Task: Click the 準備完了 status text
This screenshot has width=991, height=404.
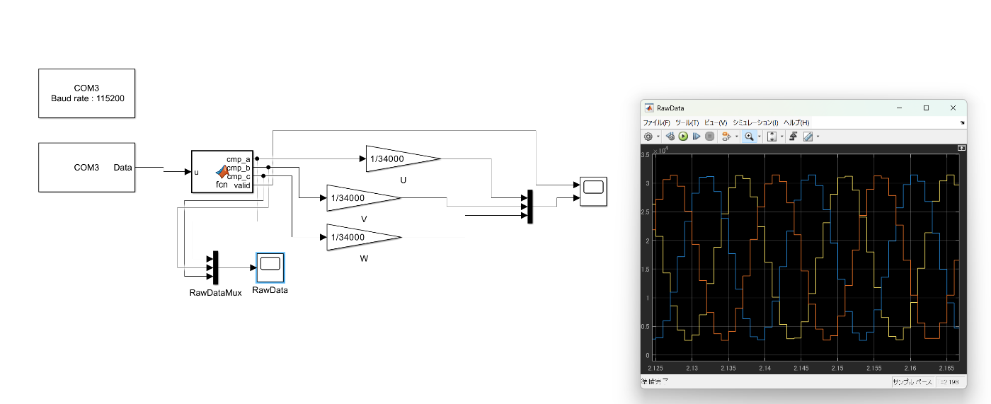Action: tap(655, 381)
